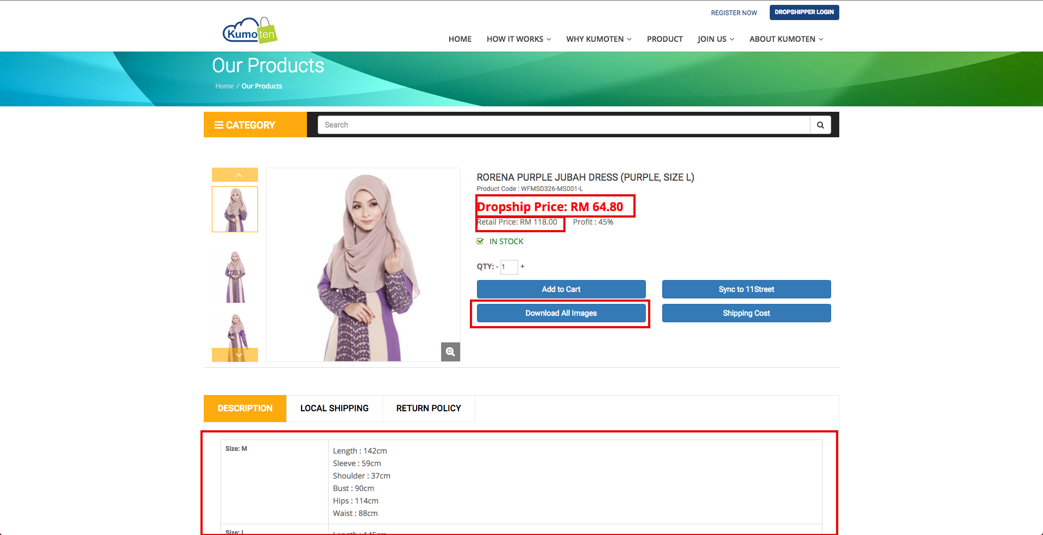Click the main product image
The image size is (1043, 535).
(363, 265)
